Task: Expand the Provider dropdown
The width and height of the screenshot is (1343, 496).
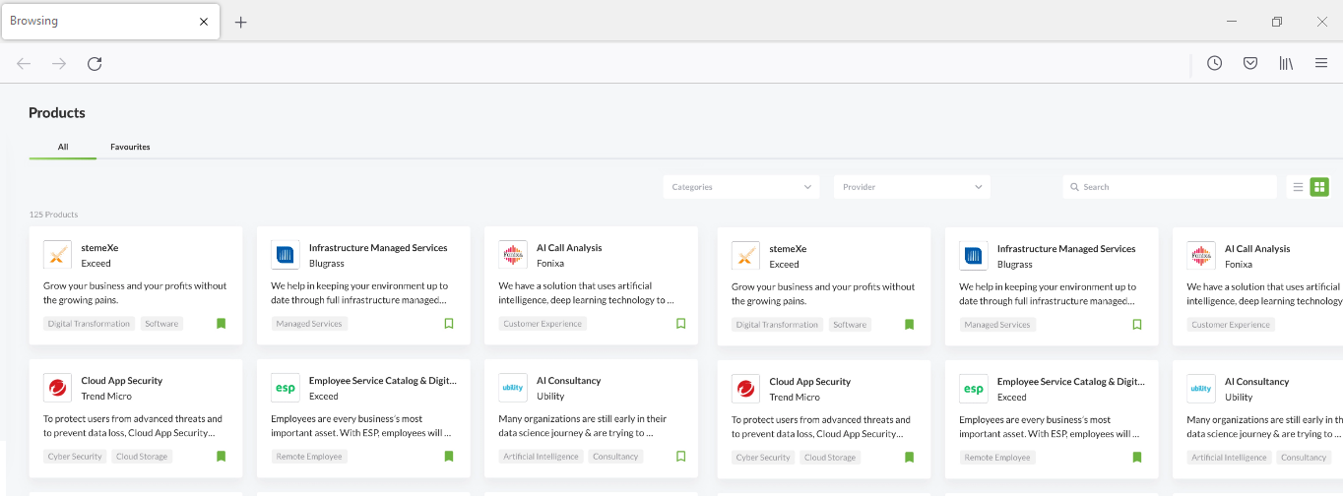Action: click(x=912, y=187)
